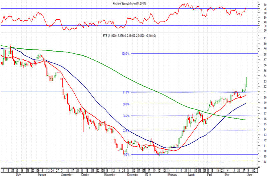
Task: Click the 1.6 value on price scale
Action: tap(265, 119)
